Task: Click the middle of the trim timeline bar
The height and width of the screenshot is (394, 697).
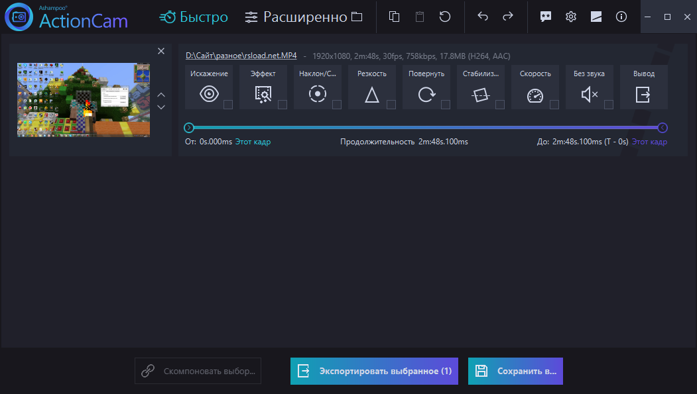Action: (x=426, y=128)
